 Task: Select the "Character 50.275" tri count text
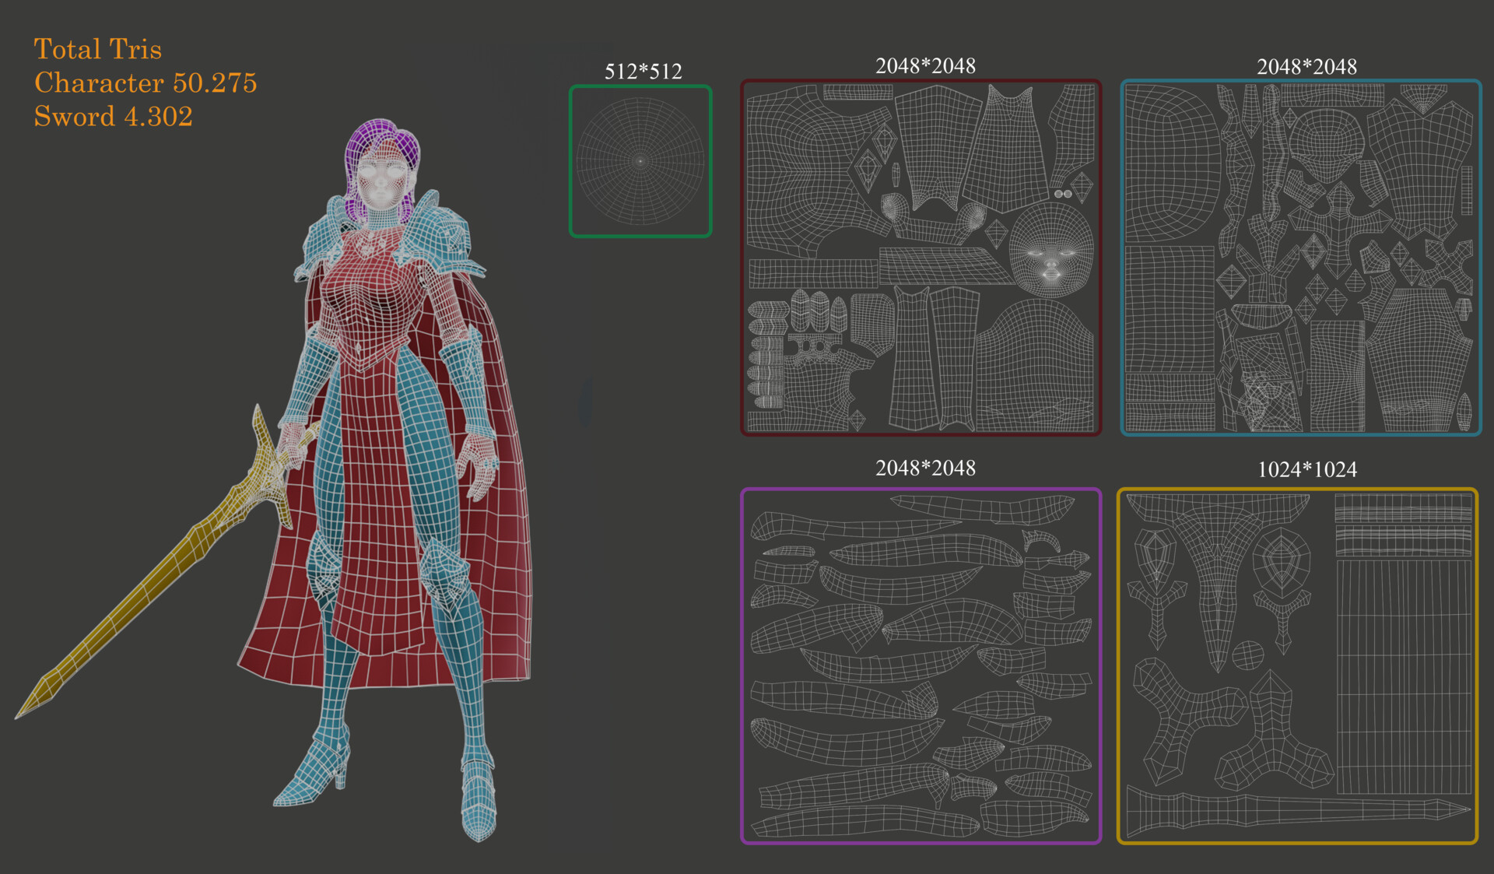[x=146, y=82]
